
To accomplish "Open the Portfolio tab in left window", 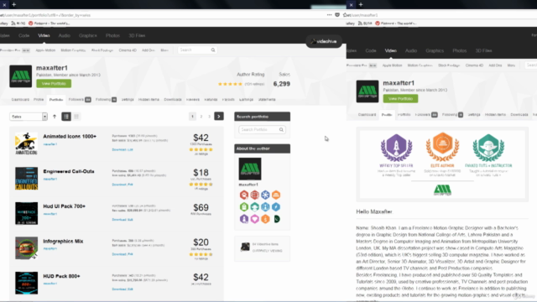I will (56, 100).
